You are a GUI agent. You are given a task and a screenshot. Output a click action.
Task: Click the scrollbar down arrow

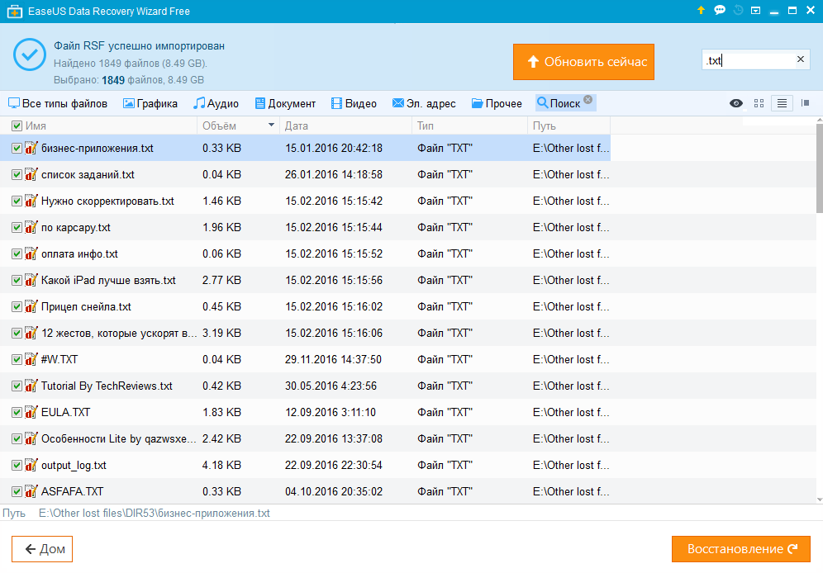(820, 500)
